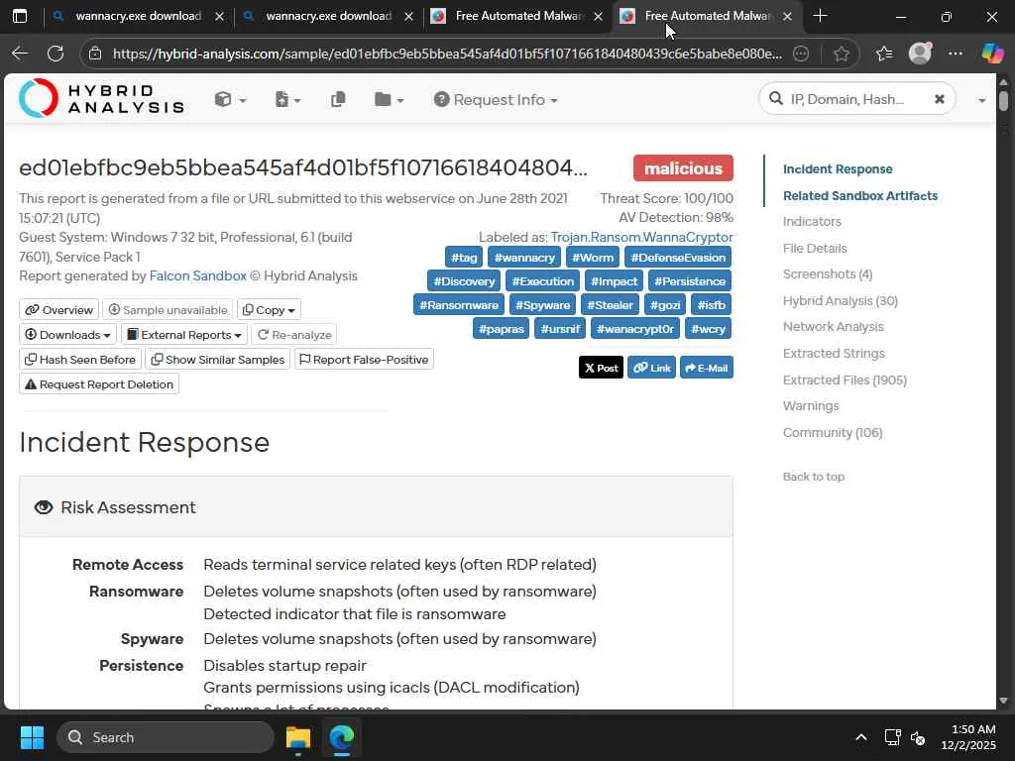The width and height of the screenshot is (1015, 761).
Task: Click the Sample unavailable button
Action: coord(169,310)
